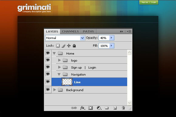Click the Sign up link in green button
This screenshot has height=117, width=176.
(x=145, y=2)
